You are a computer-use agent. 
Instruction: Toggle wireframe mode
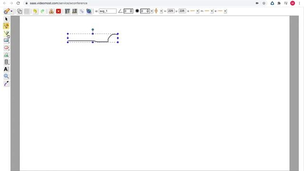[x=19, y=11]
